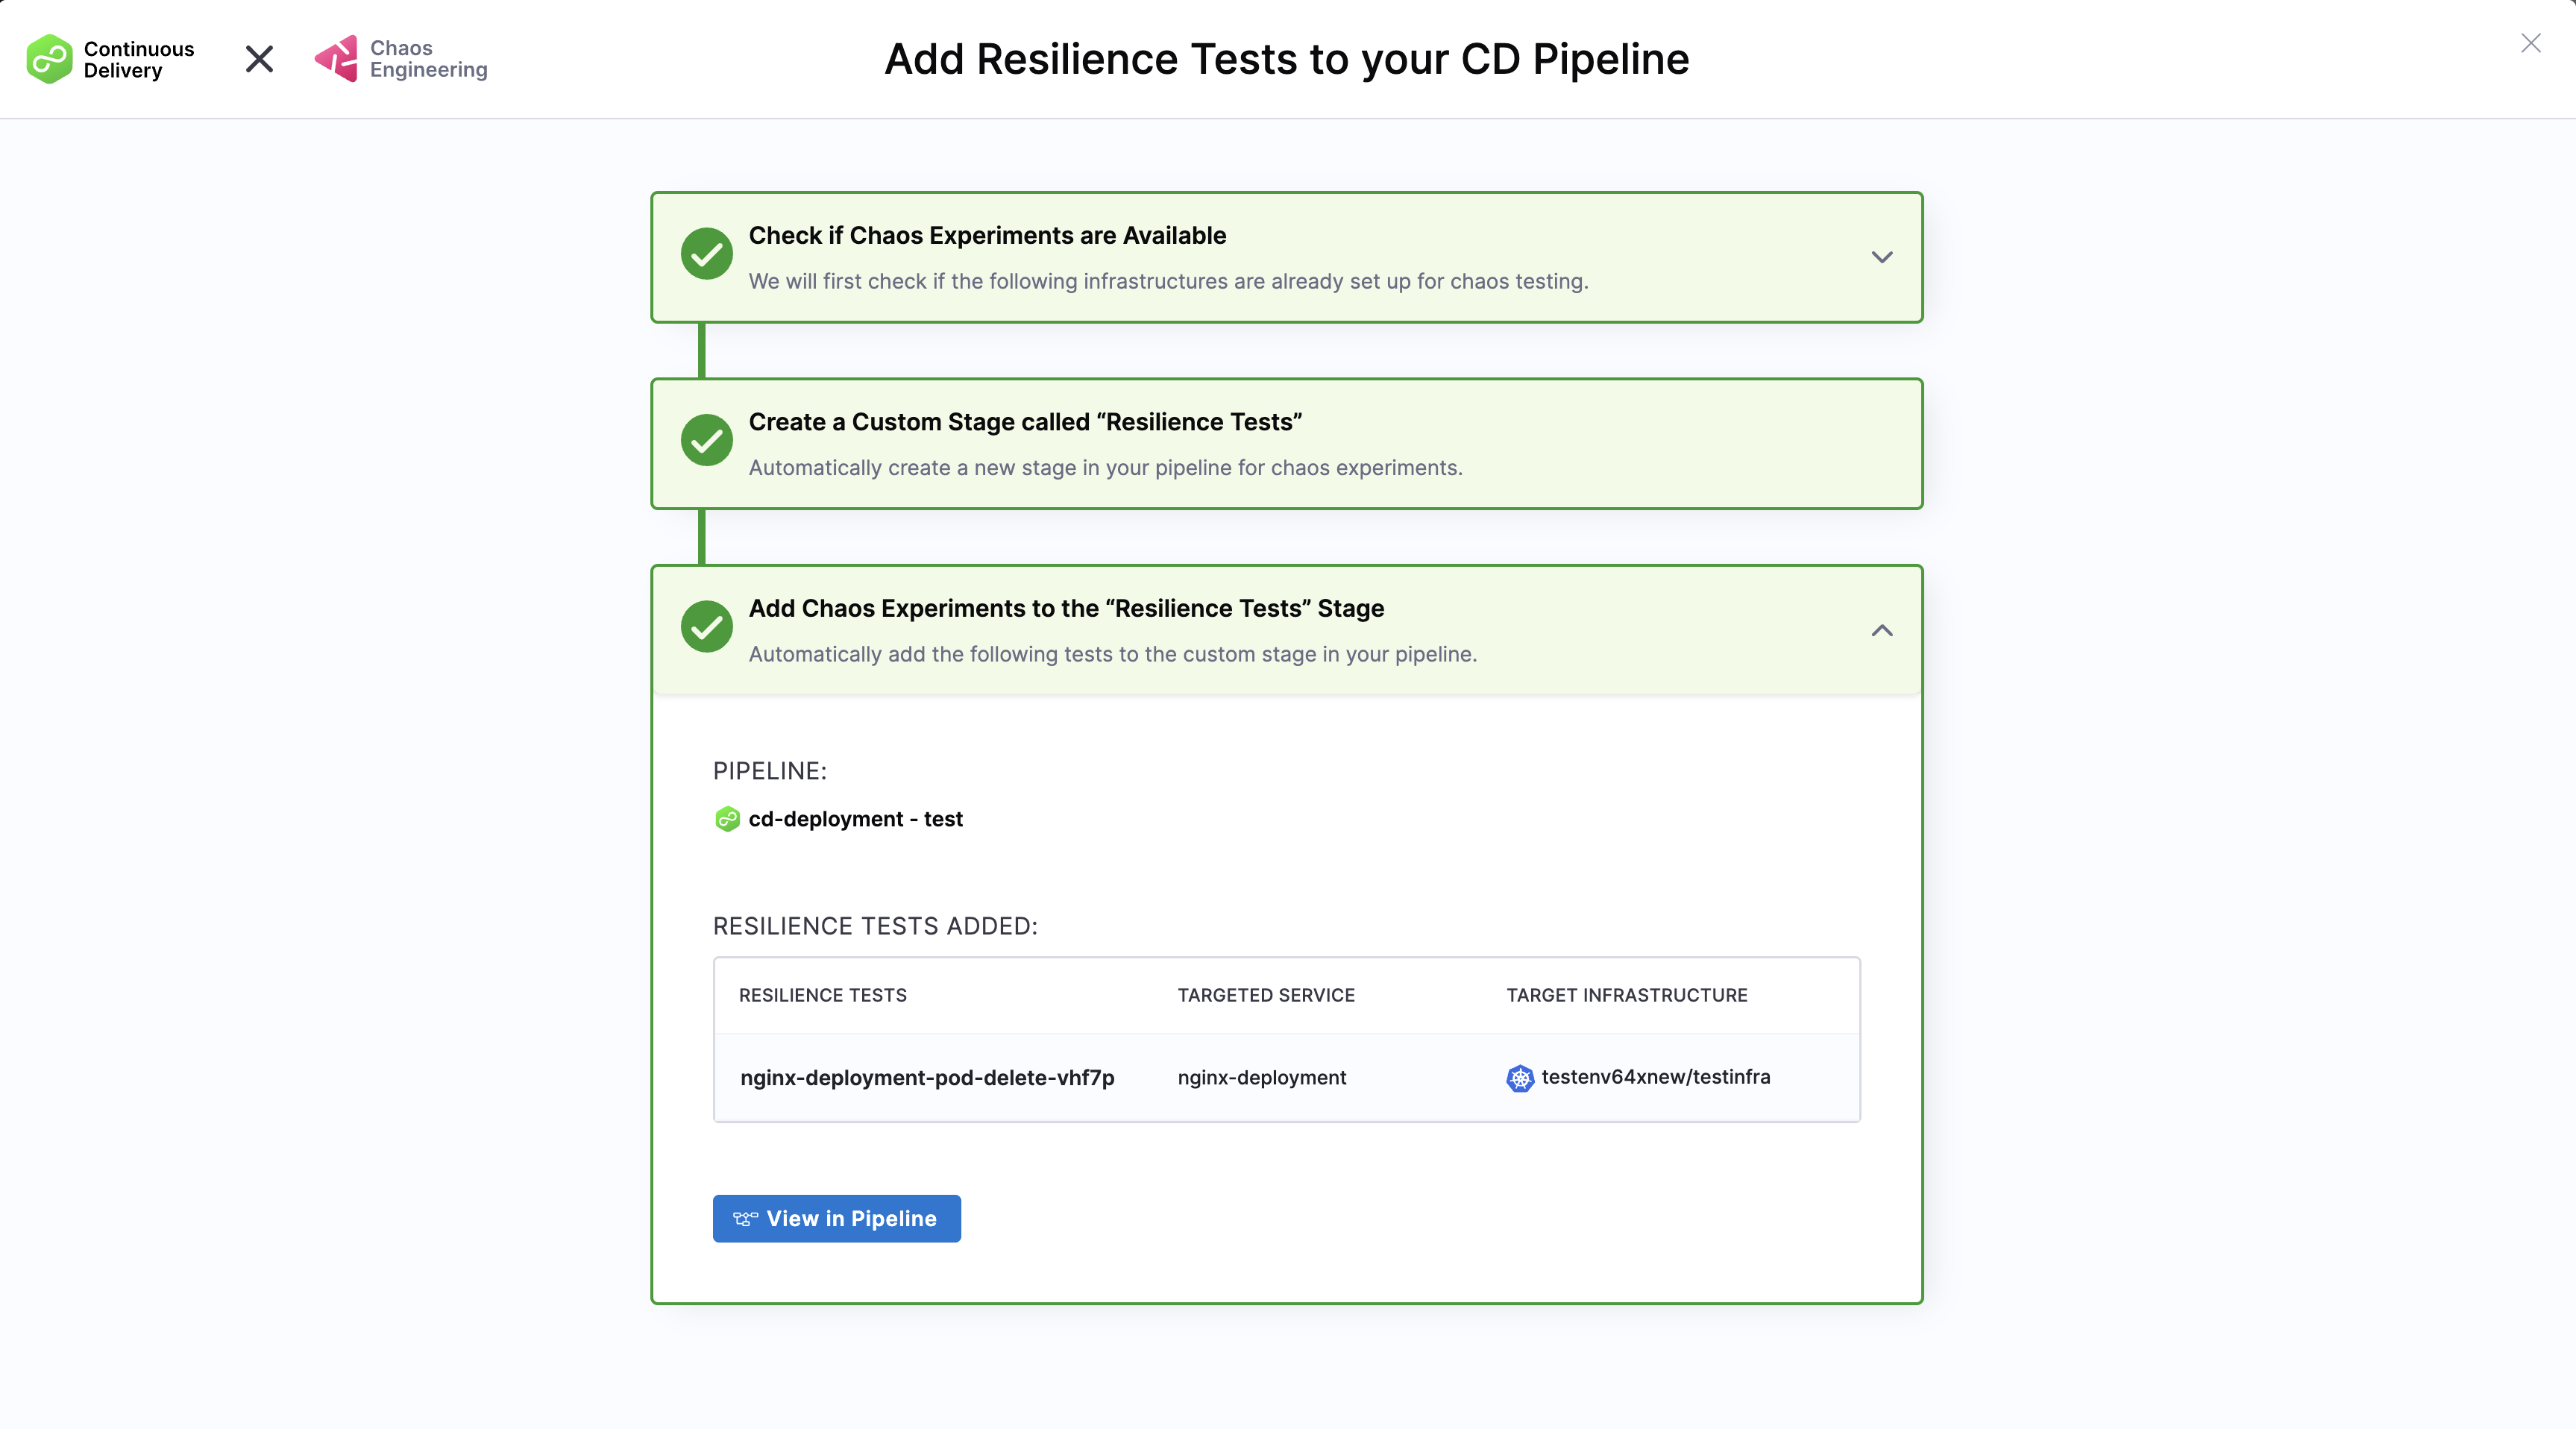2576x1429 pixels.
Task: Click the green checkmark on Check if Chaos Experiments step
Action: [706, 254]
